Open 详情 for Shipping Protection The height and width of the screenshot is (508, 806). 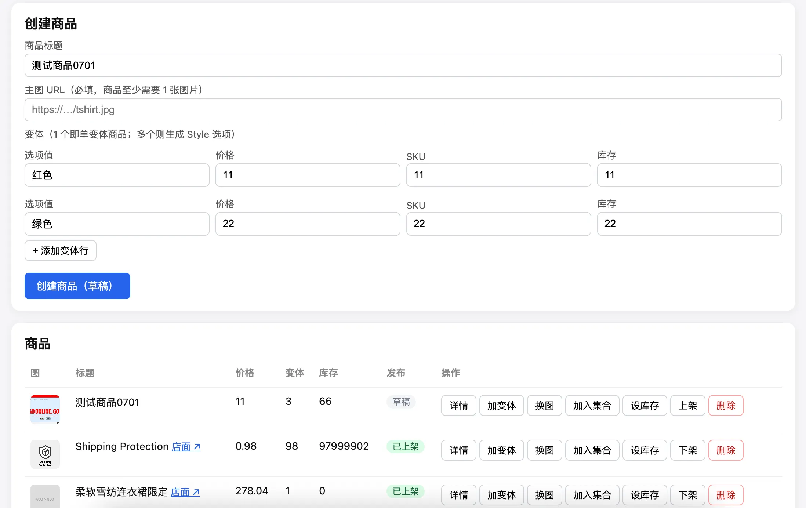pyautogui.click(x=459, y=450)
